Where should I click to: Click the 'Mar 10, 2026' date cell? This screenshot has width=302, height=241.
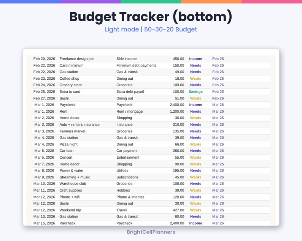tap(44, 184)
